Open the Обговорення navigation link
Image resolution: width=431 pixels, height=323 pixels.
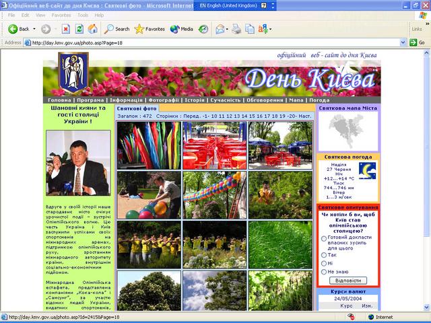265,100
